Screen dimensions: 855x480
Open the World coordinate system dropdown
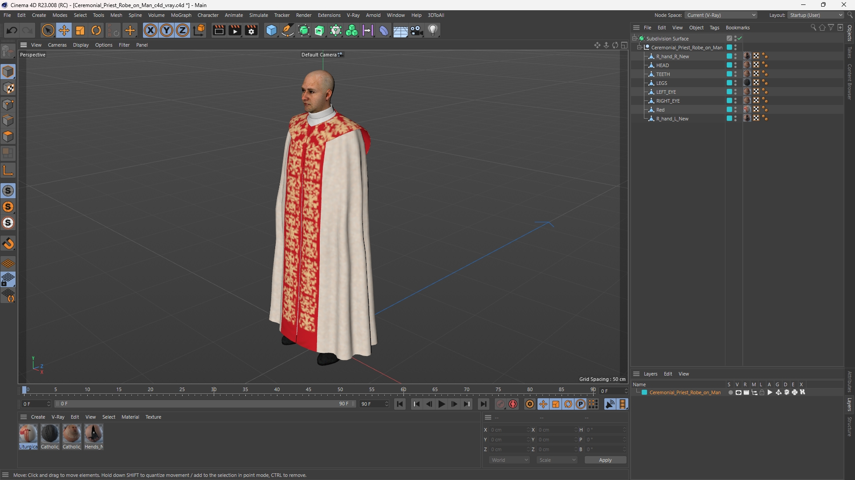(509, 460)
